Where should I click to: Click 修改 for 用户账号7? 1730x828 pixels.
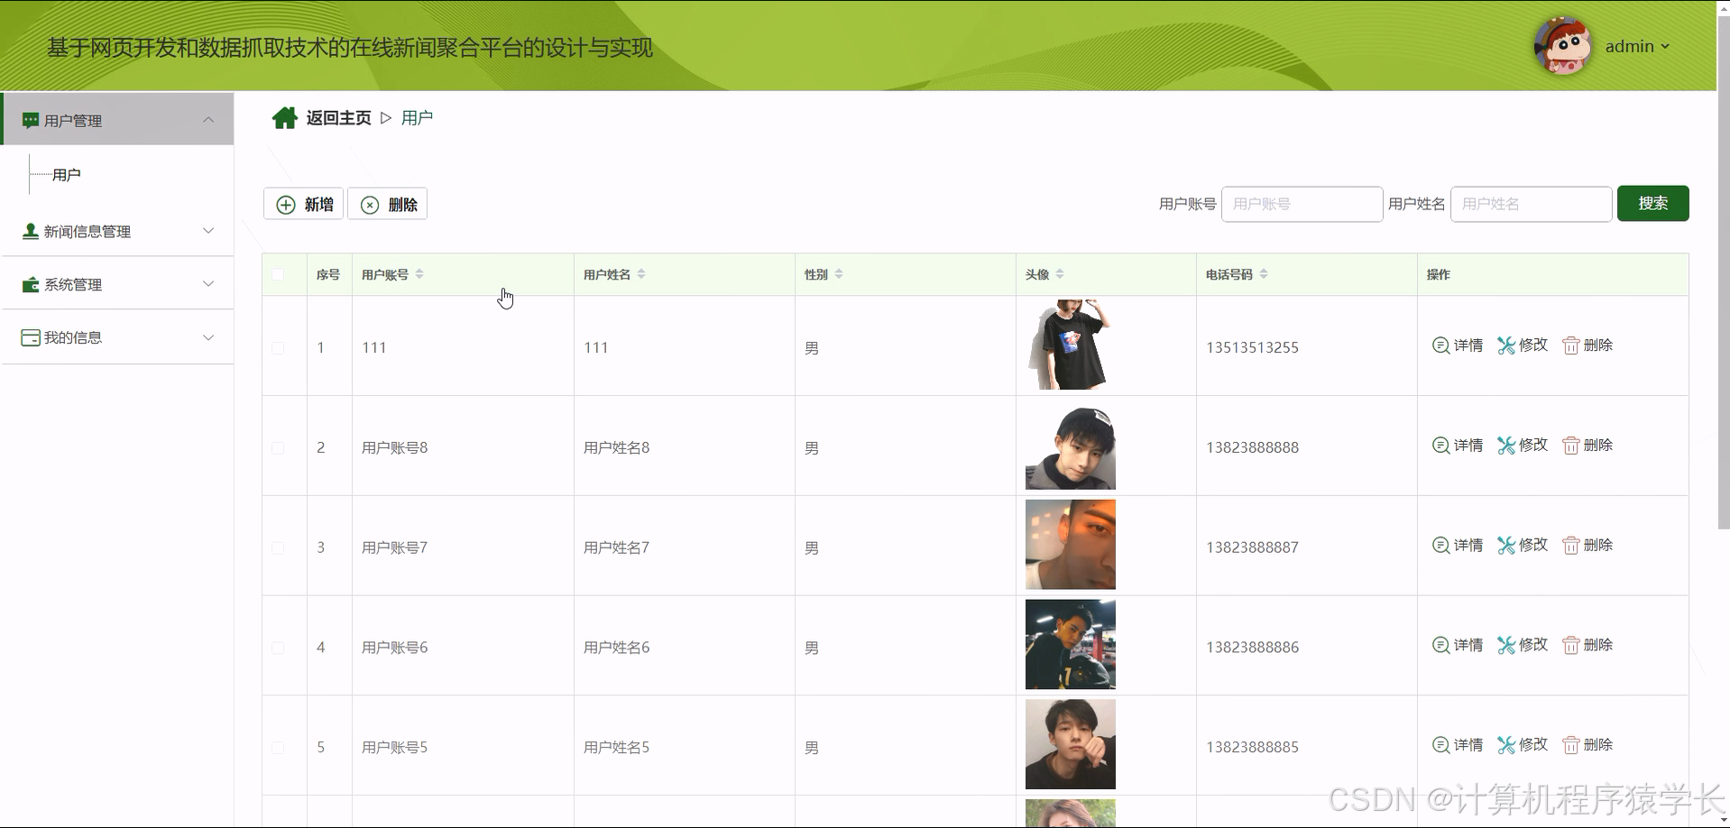pyautogui.click(x=1523, y=545)
